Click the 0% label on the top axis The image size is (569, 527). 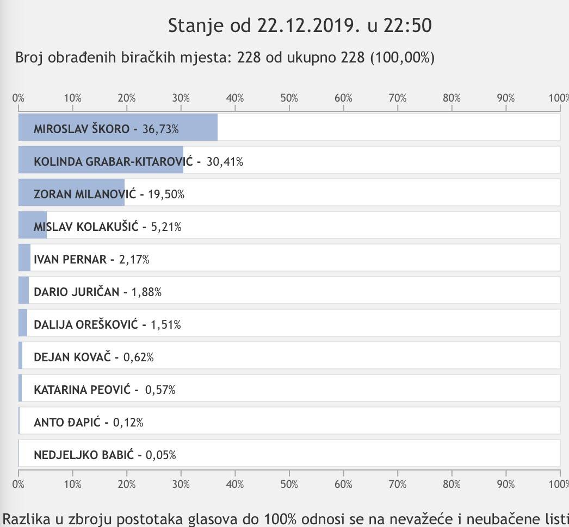pyautogui.click(x=18, y=98)
